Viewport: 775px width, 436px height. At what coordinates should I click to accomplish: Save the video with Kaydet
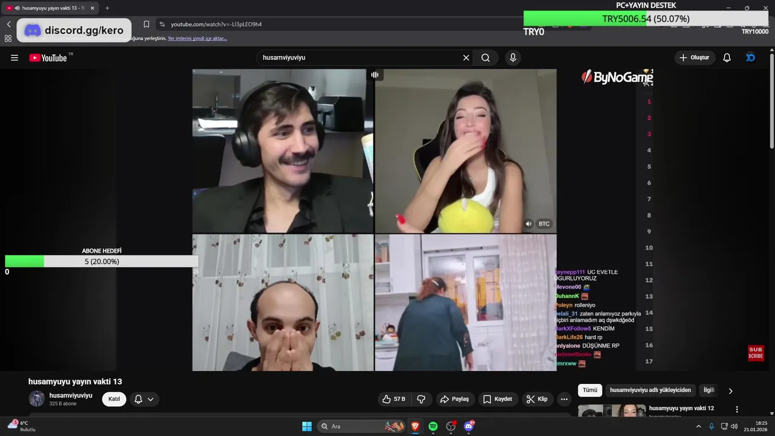pos(498,399)
